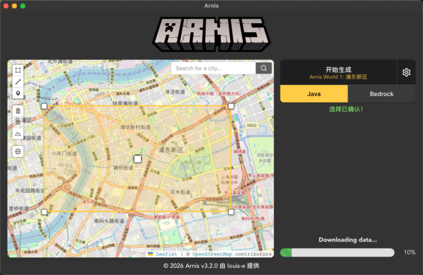Click the X602 road label
Image resolution: width=423 pixels, height=275 pixels.
coord(252,126)
